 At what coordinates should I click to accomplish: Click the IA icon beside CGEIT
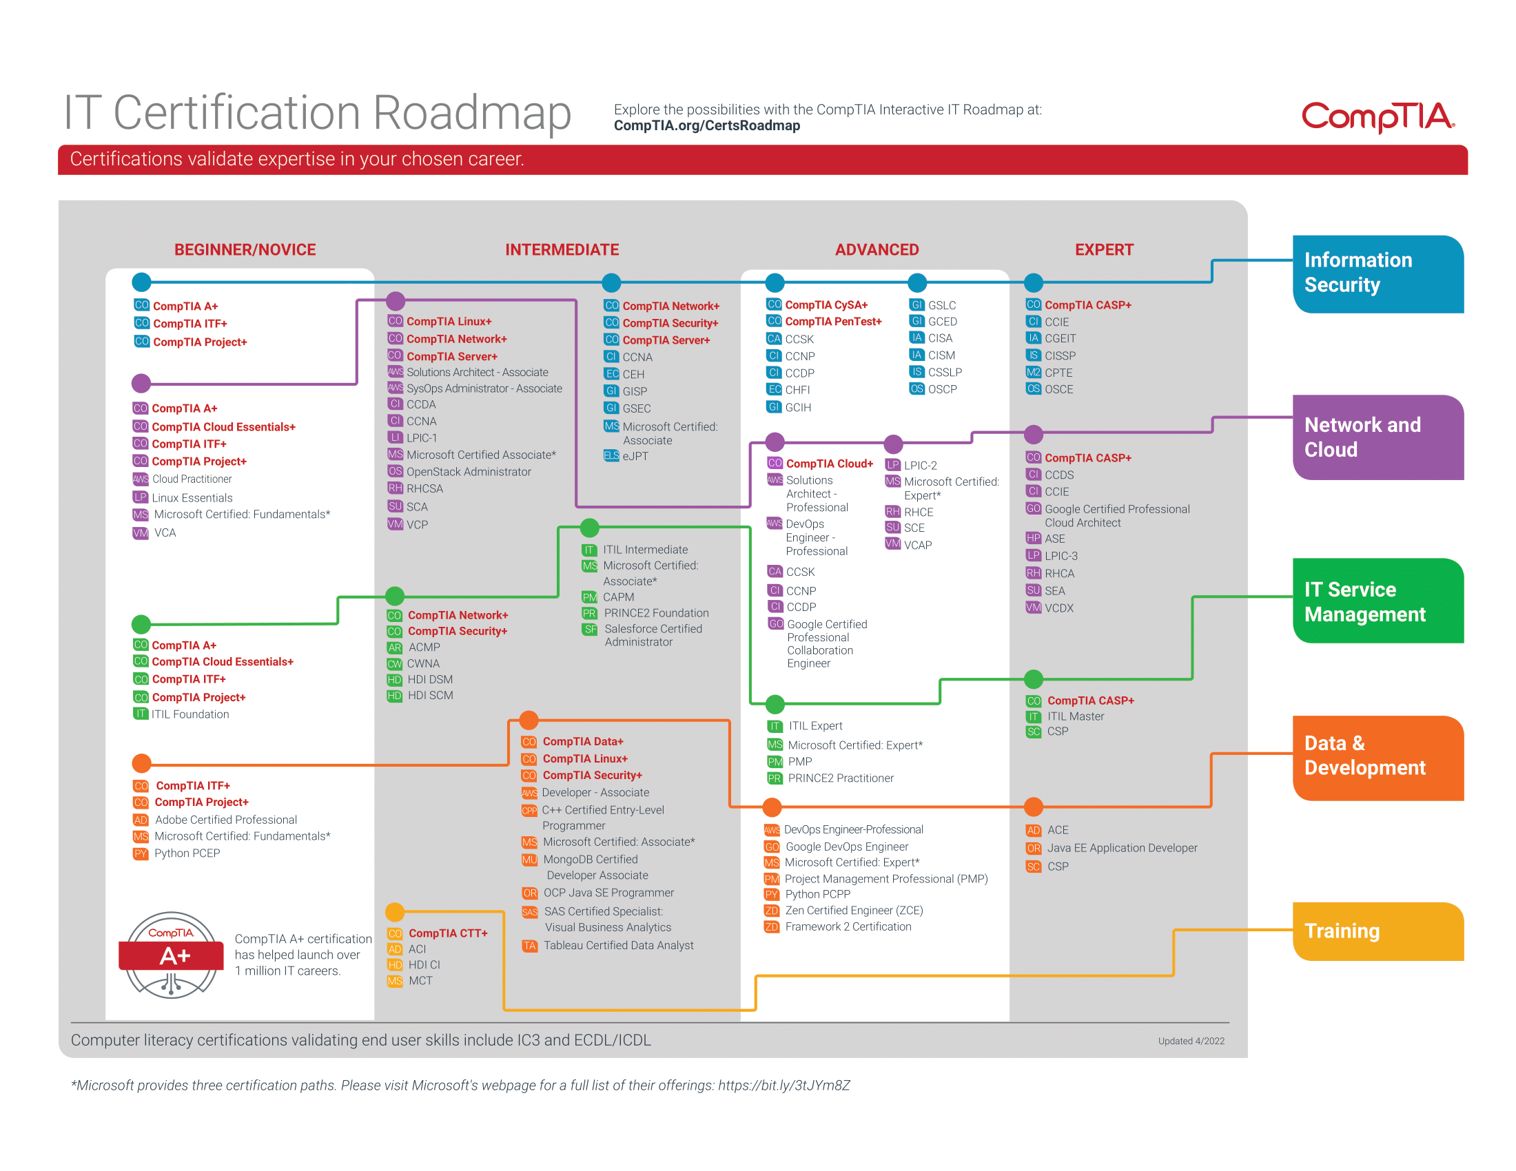[x=1034, y=338]
